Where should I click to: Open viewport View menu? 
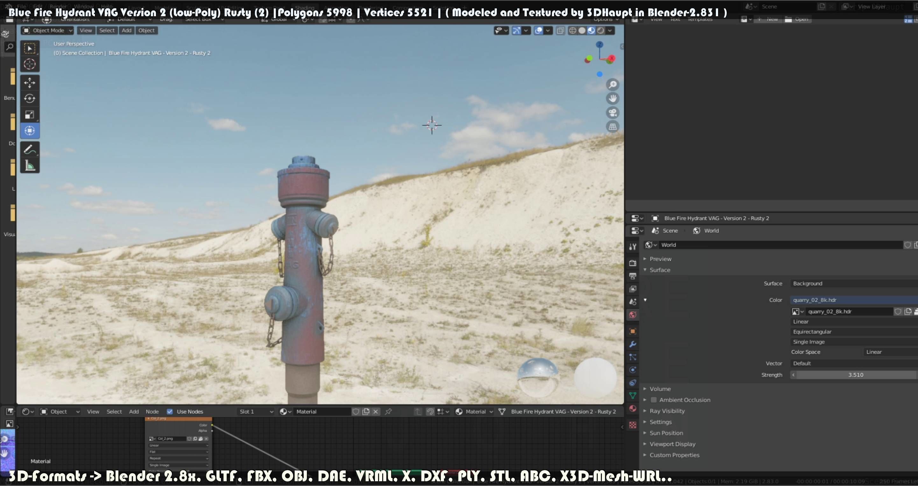86,31
